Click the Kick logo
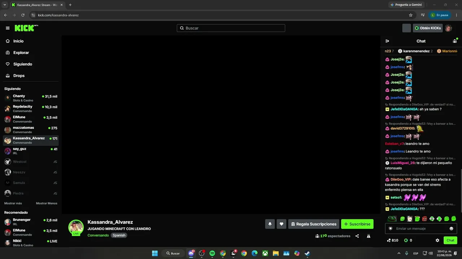 (26, 28)
